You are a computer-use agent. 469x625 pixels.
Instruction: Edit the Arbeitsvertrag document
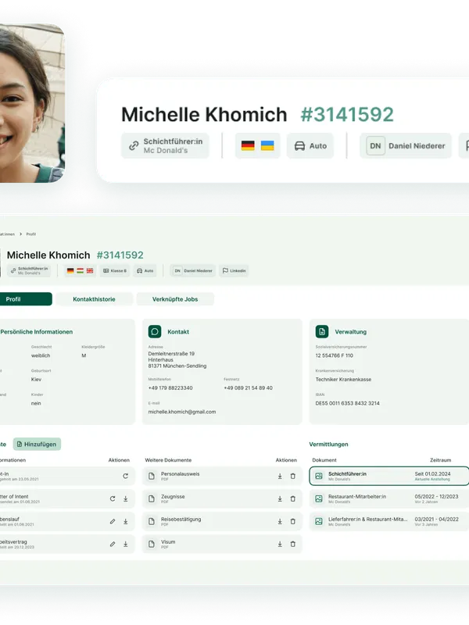coord(113,544)
